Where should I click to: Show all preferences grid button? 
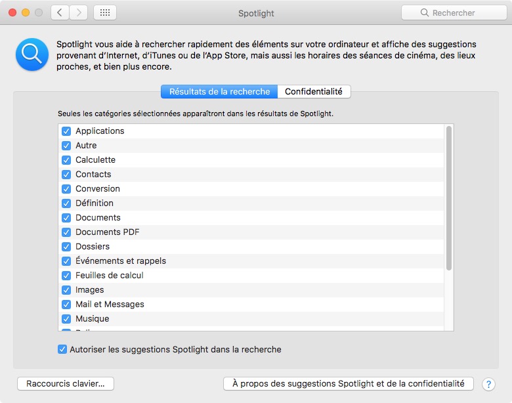(105, 13)
